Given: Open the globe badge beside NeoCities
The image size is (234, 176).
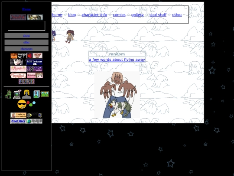Looking at the screenshot, I should pyautogui.click(x=35, y=121).
